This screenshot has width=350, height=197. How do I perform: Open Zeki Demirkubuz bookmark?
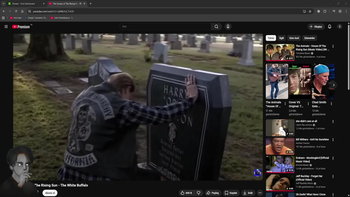(x=62, y=18)
